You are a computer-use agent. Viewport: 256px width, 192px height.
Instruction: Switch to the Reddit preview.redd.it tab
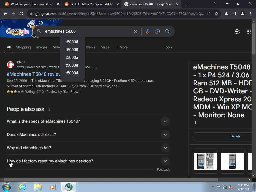(92, 4)
